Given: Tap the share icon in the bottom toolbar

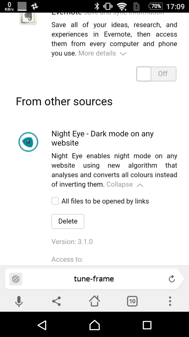Looking at the screenshot, I should pyautogui.click(x=56, y=301).
